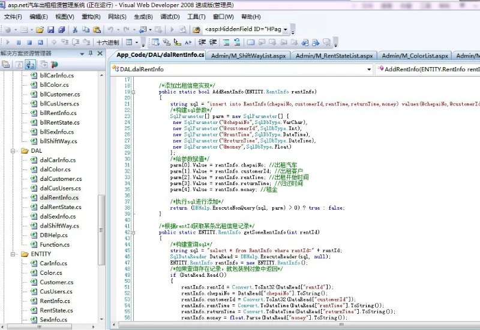This screenshot has height=330, width=480.
Task: Toggle auto-hide pin on Solution Explorer
Action: pos(91,53)
